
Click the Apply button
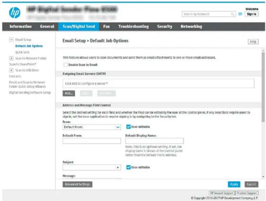234,184
